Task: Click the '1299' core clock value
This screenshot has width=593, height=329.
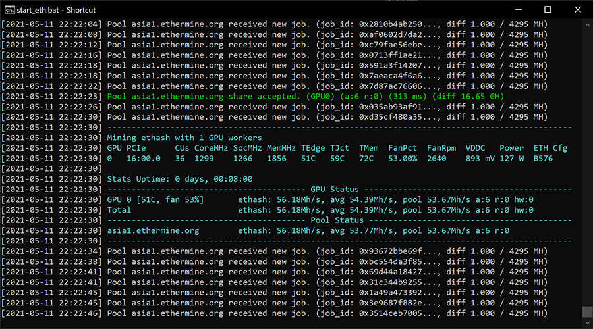Action: (204, 159)
